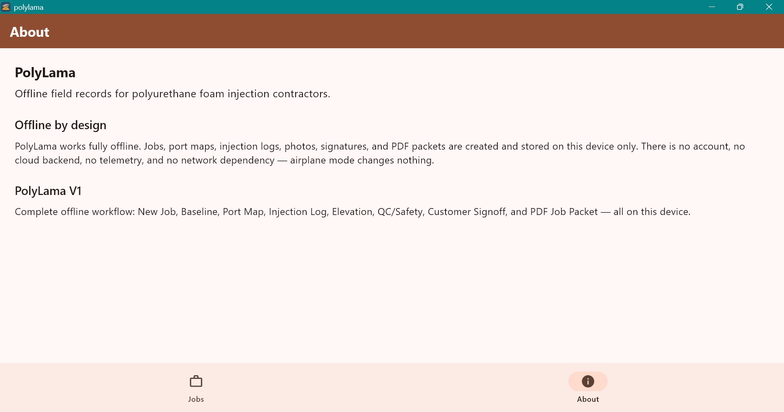
Task: Click the 'PolyLama works fully offline' paragraph
Action: 380,153
